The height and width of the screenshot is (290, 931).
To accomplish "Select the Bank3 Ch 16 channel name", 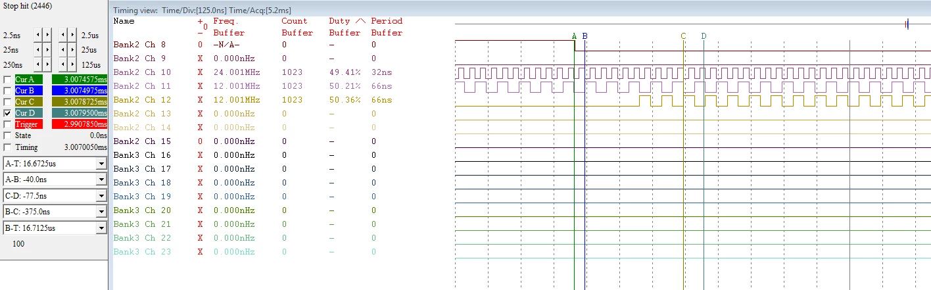I will click(142, 155).
